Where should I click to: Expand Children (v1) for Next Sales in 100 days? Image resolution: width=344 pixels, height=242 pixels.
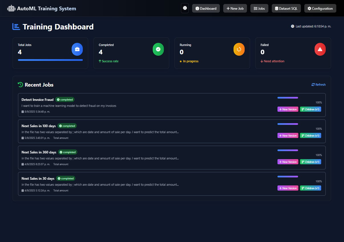[x=310, y=136]
